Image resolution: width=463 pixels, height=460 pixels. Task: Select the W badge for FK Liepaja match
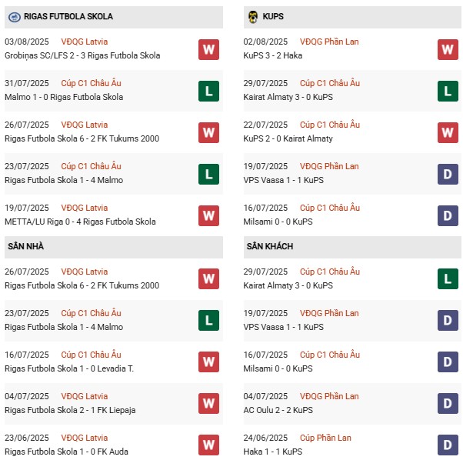[x=208, y=403]
